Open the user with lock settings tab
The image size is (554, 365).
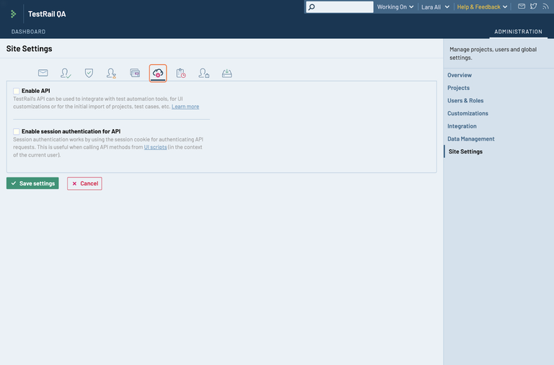tap(204, 73)
